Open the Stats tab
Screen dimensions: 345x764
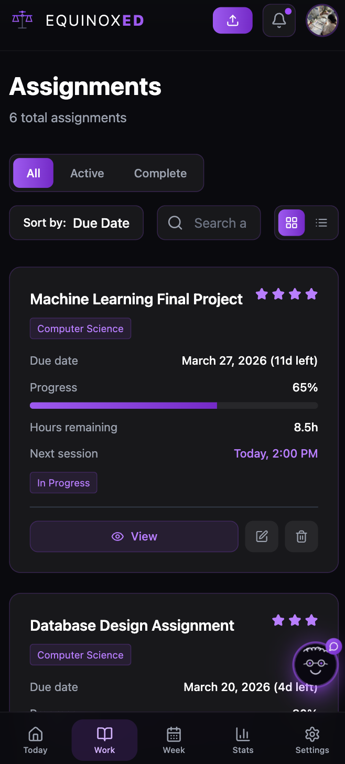[x=243, y=740]
